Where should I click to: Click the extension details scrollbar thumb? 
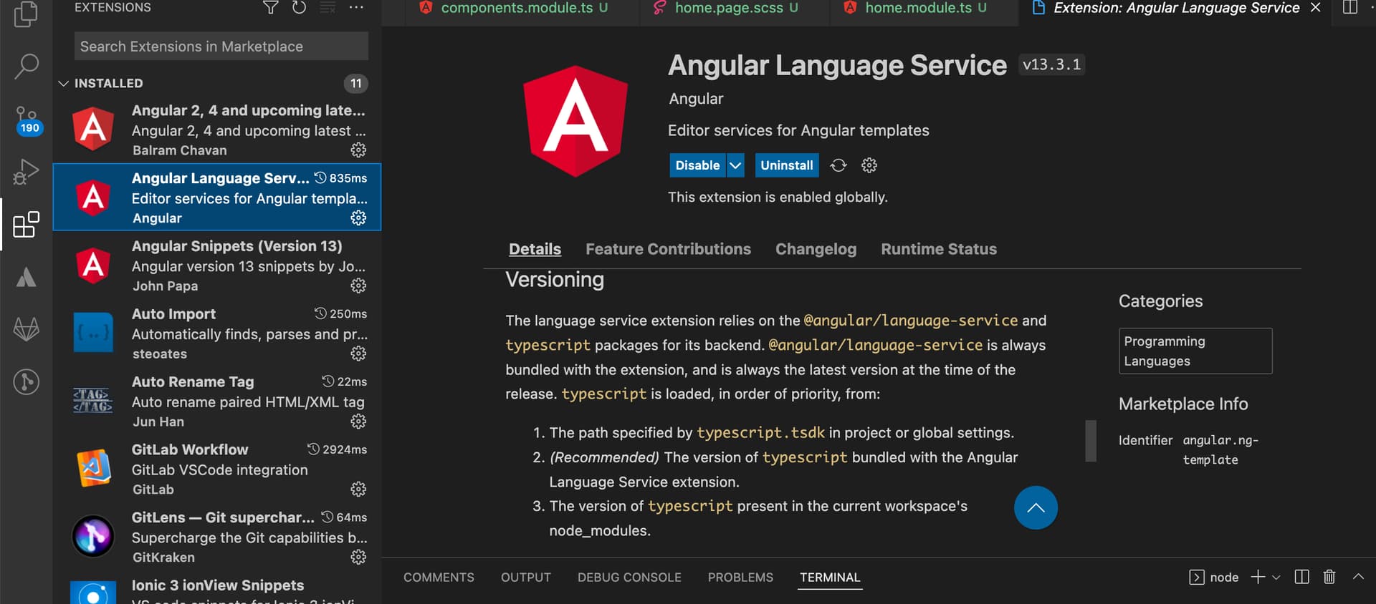pyautogui.click(x=1091, y=441)
